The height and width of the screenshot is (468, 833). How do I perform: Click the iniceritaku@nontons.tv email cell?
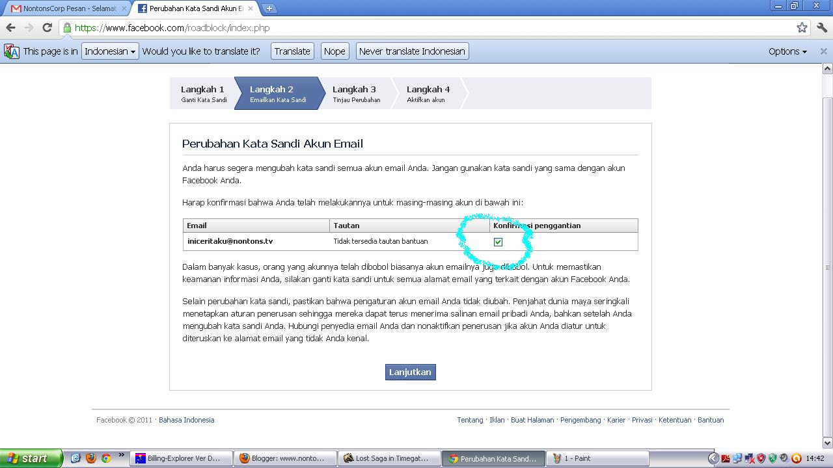[x=256, y=241]
